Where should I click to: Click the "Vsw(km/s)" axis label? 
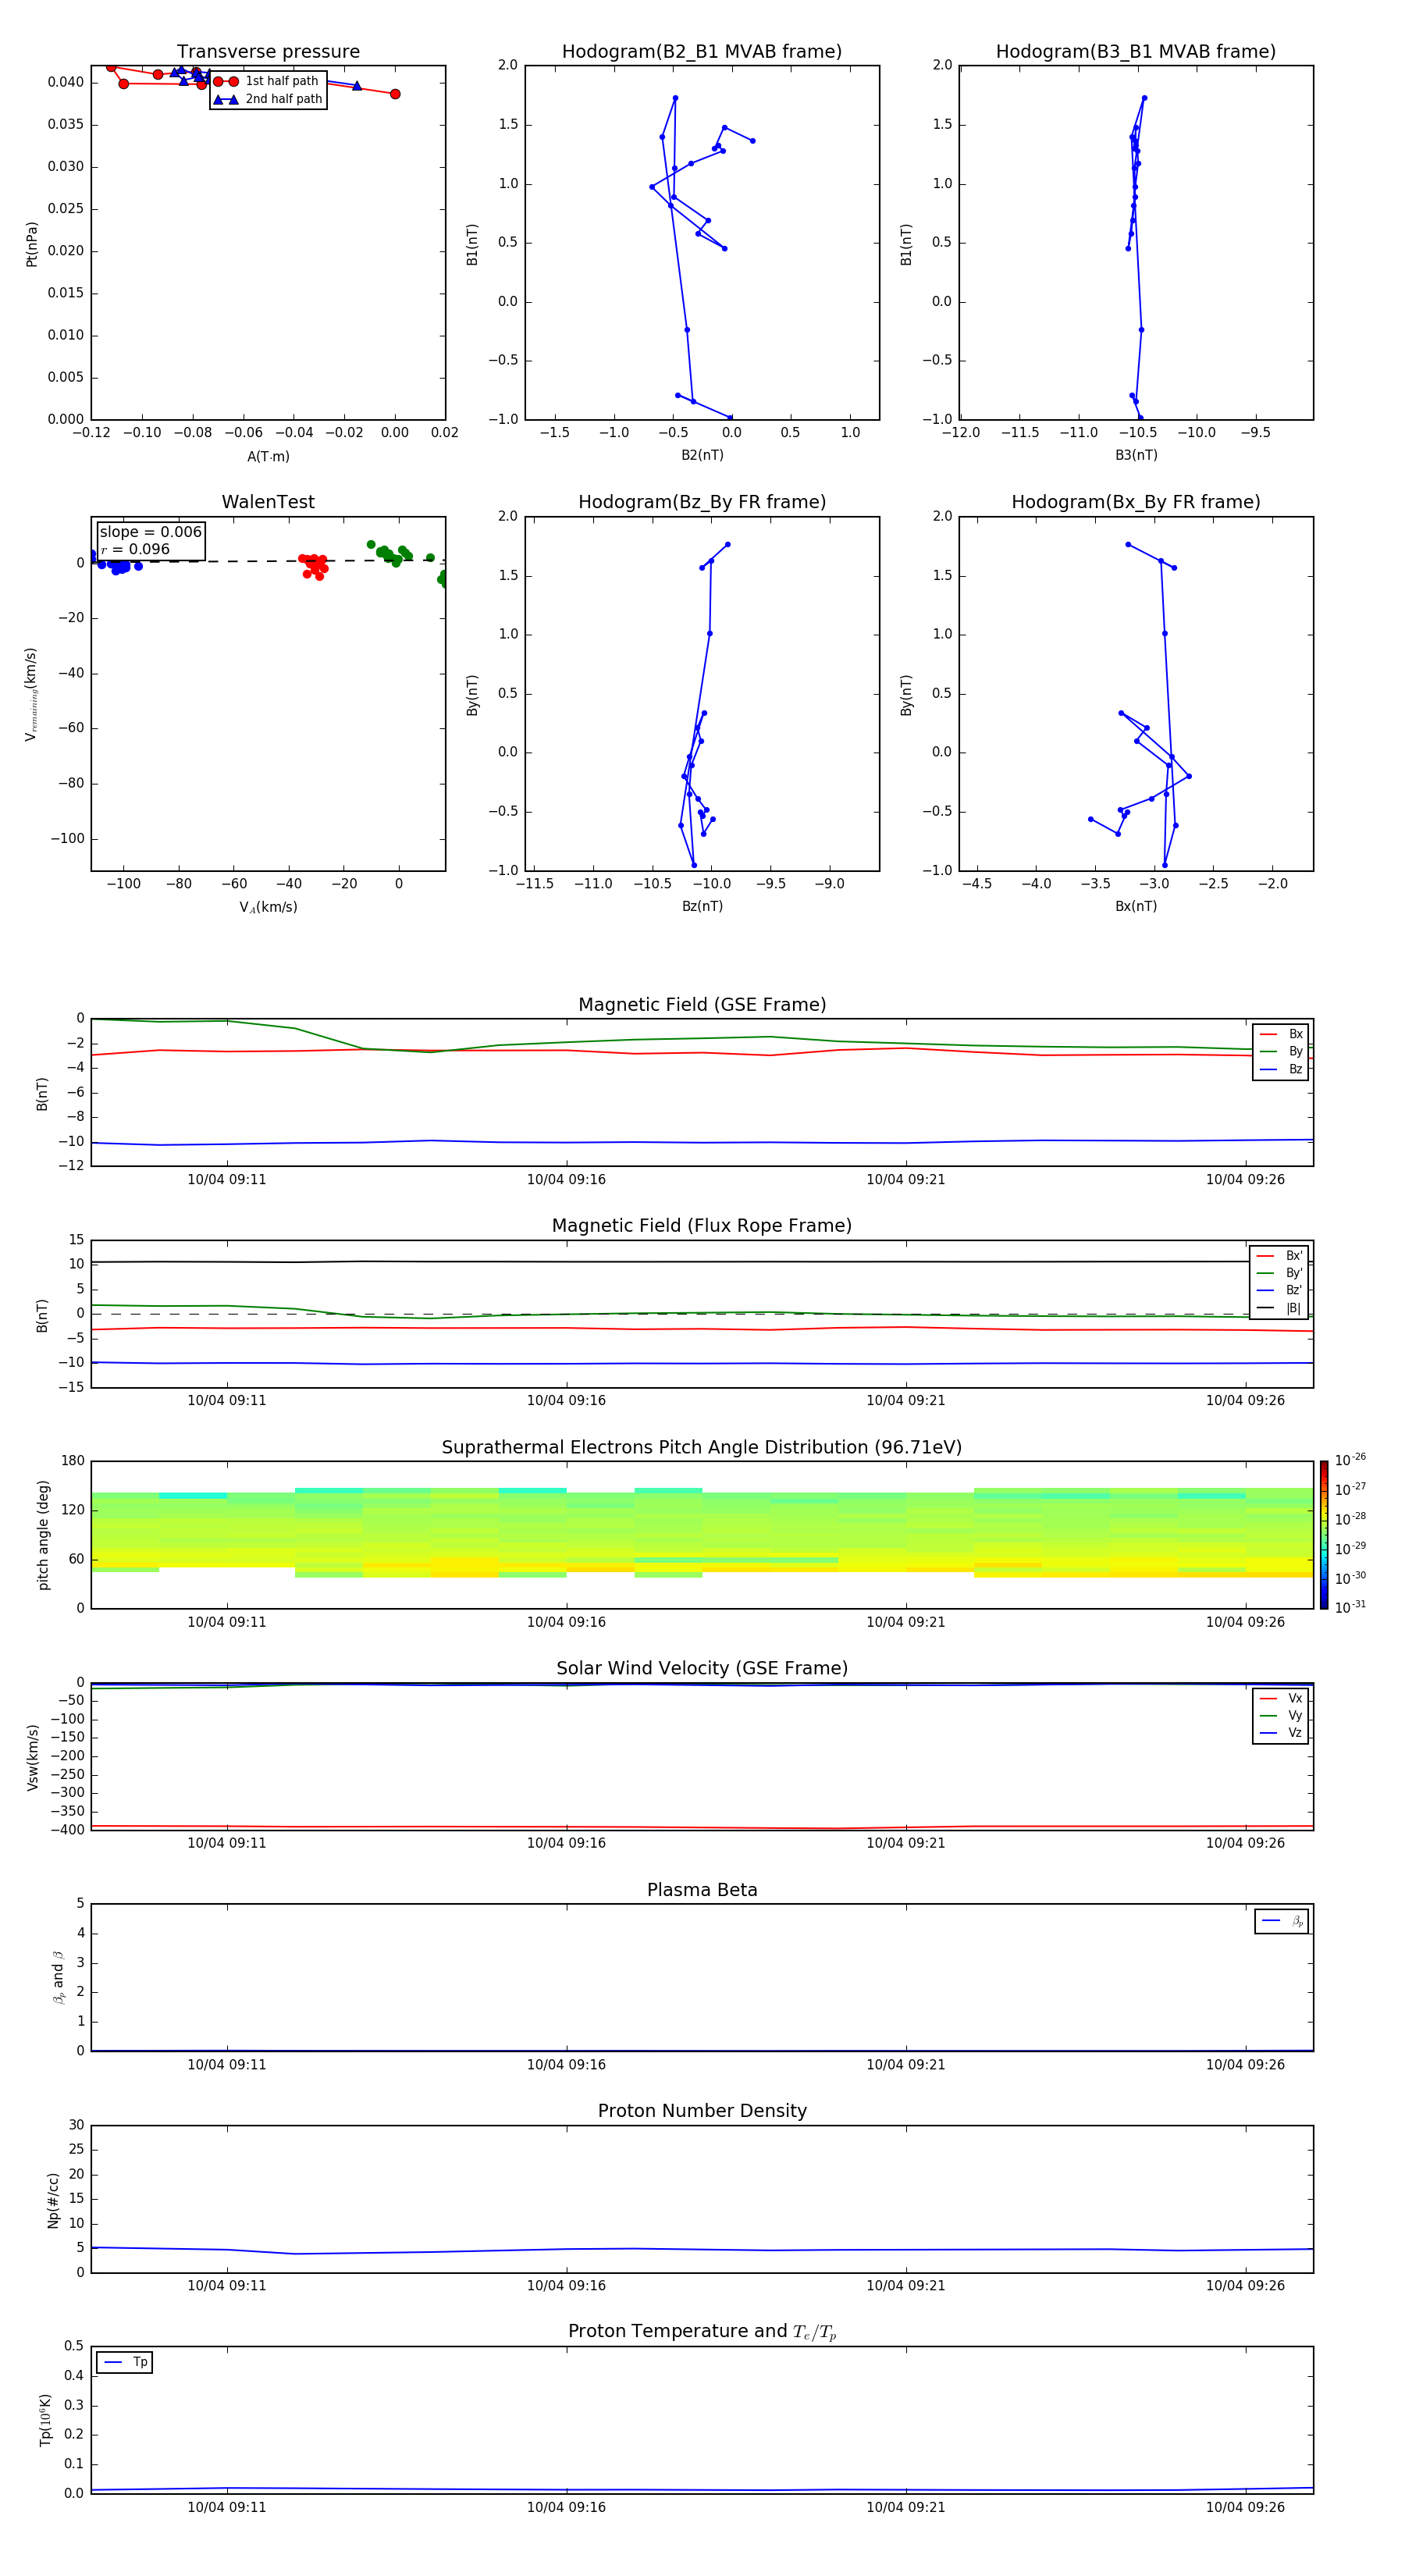(x=32, y=1756)
